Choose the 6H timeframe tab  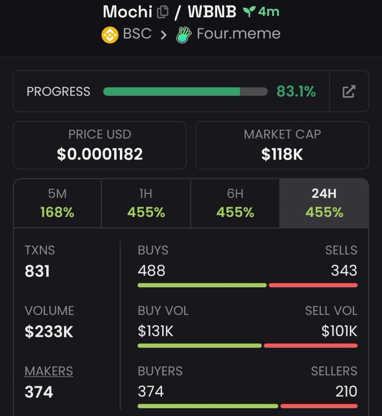click(x=235, y=203)
